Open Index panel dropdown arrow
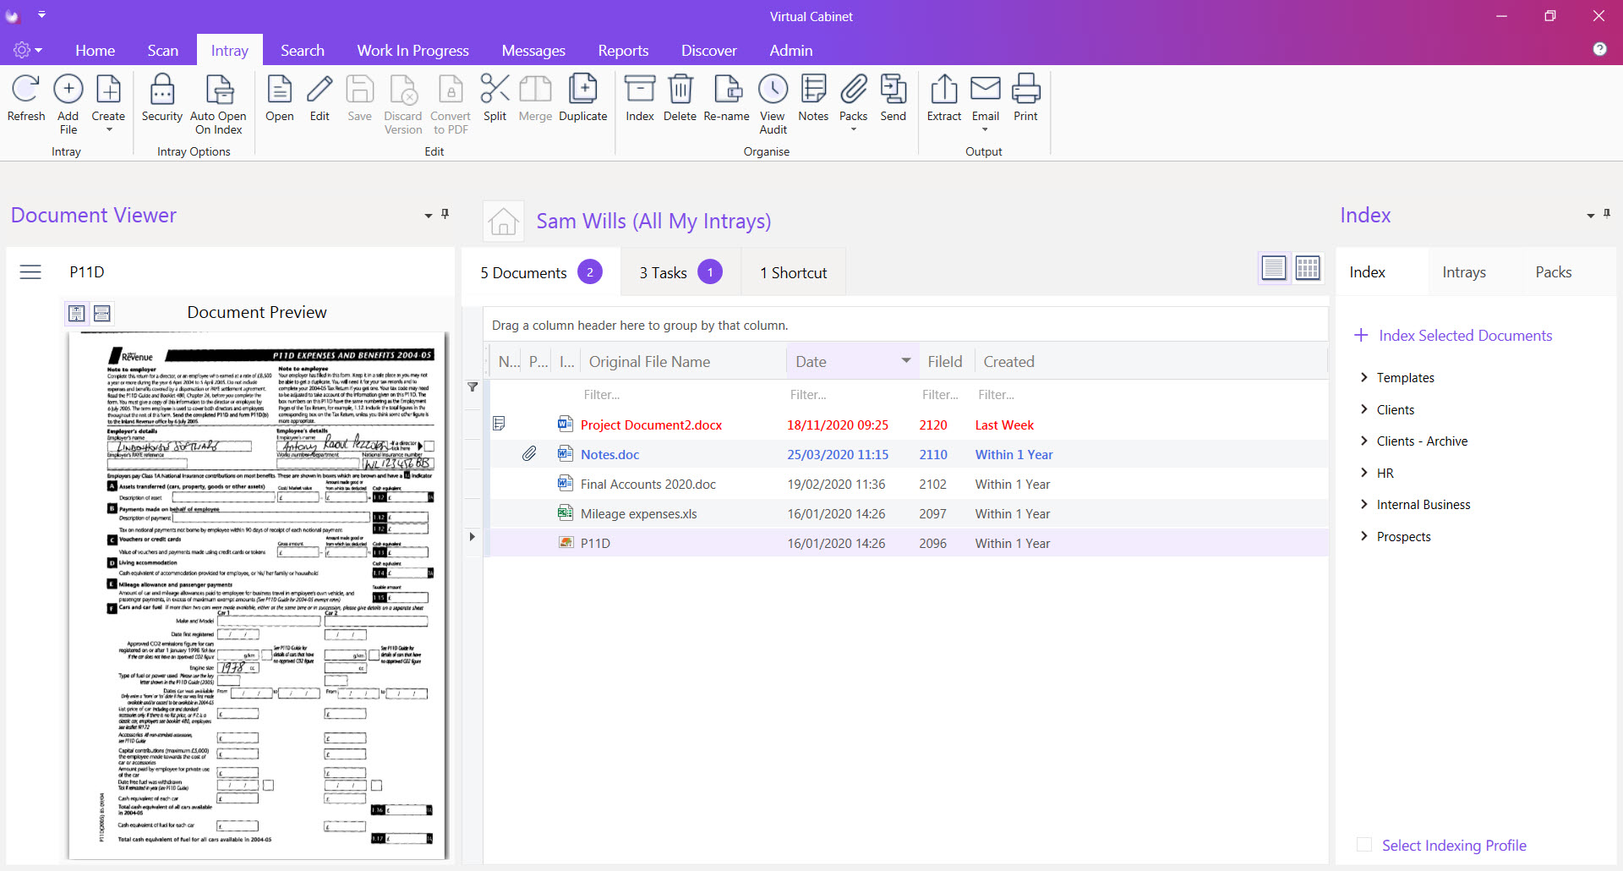 (x=1590, y=216)
